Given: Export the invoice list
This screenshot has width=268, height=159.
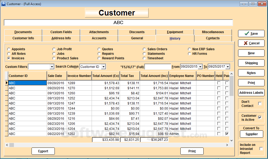Looking at the screenshot, I should coord(43,151).
